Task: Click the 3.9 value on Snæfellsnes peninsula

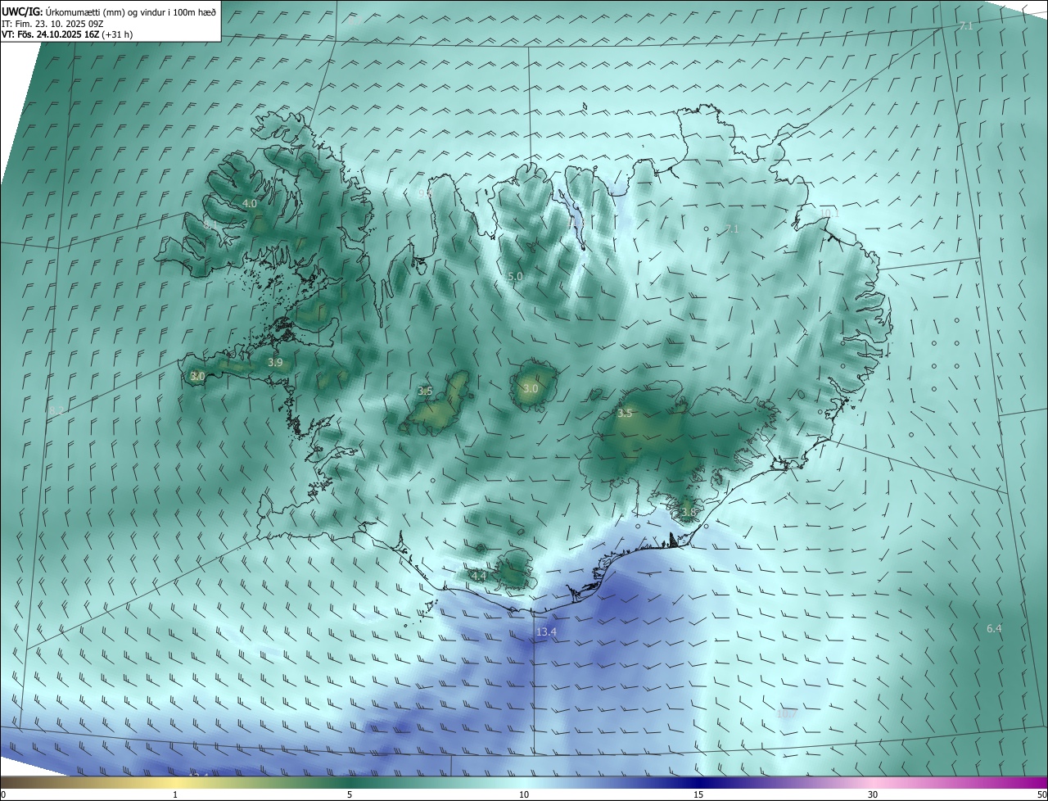Action: [x=275, y=362]
